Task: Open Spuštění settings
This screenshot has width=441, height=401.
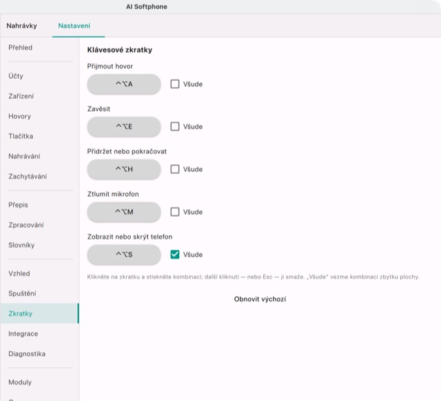Action: (x=22, y=293)
